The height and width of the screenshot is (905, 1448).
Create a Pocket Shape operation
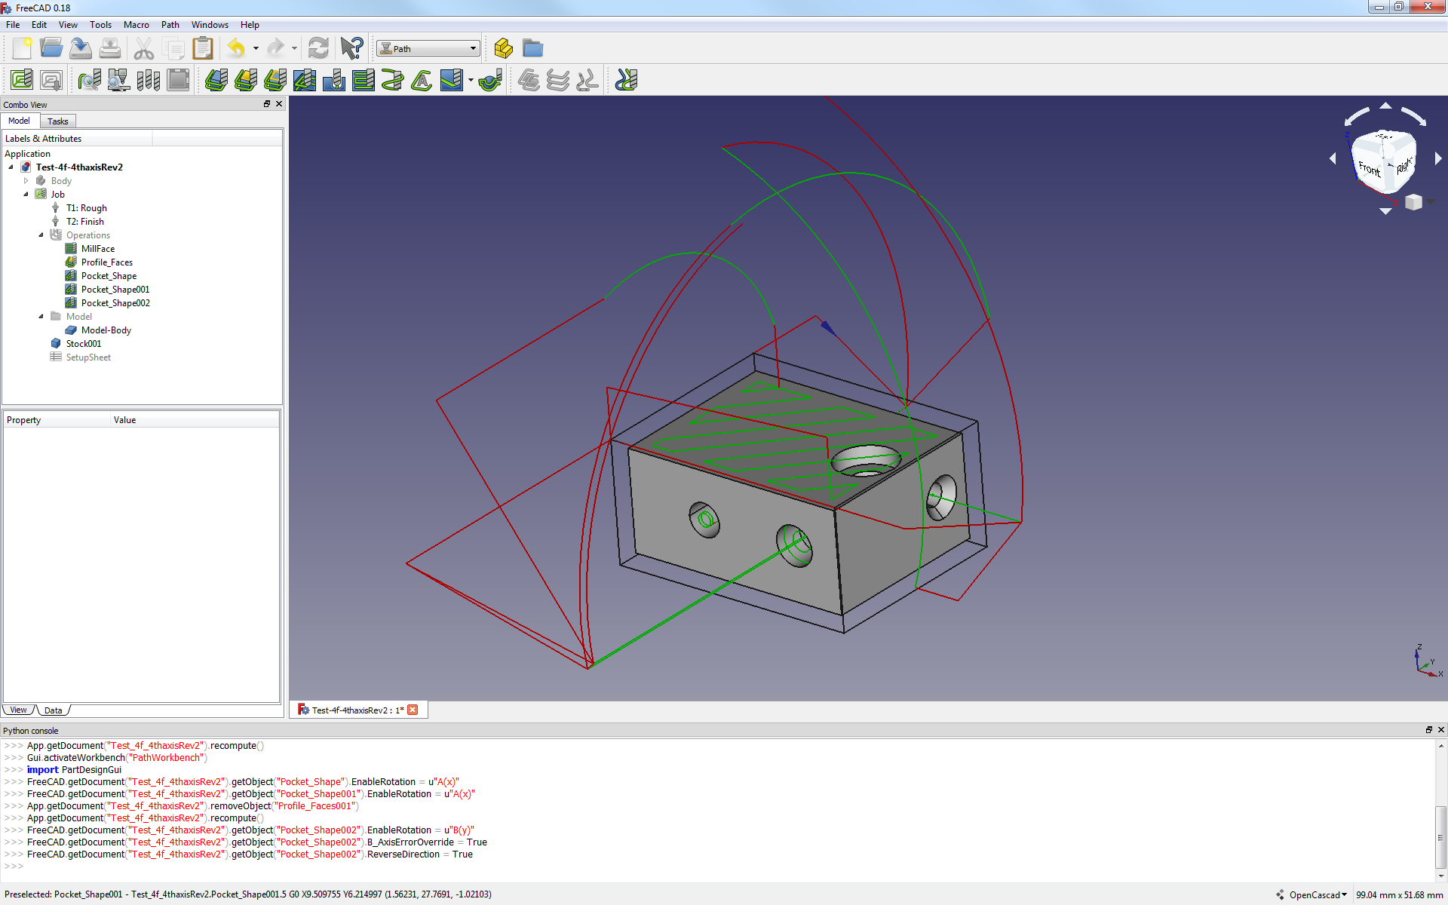pyautogui.click(x=305, y=80)
